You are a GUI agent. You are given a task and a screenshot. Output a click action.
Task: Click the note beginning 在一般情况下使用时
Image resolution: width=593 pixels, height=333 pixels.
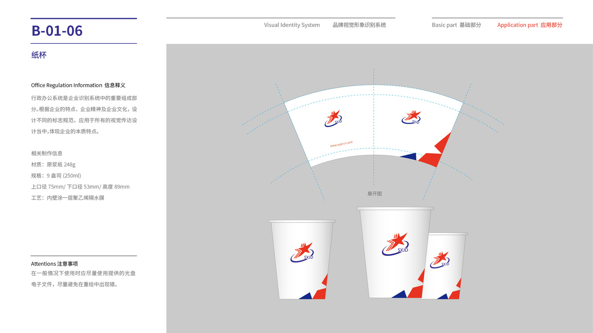[x=83, y=279]
